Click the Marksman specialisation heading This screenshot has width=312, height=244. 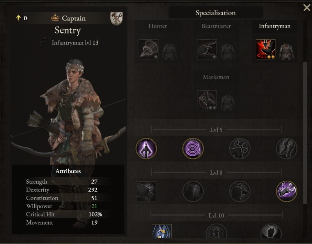(x=216, y=77)
